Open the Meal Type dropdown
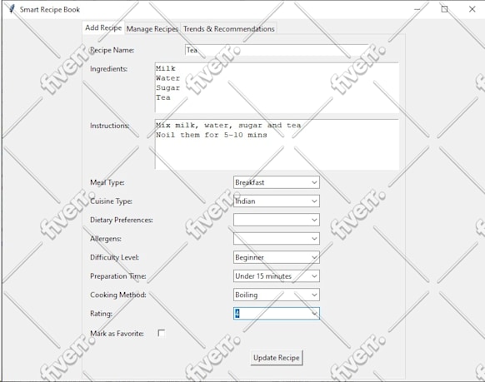The width and height of the screenshot is (485, 382). pyautogui.click(x=277, y=182)
